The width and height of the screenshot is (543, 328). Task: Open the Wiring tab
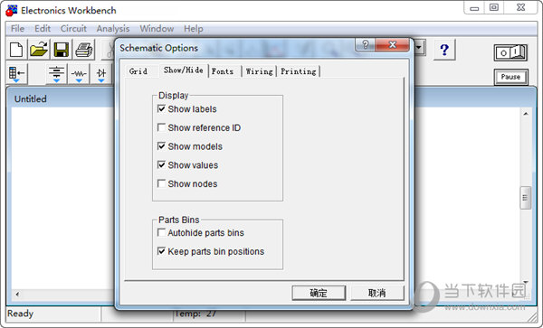[x=259, y=71]
